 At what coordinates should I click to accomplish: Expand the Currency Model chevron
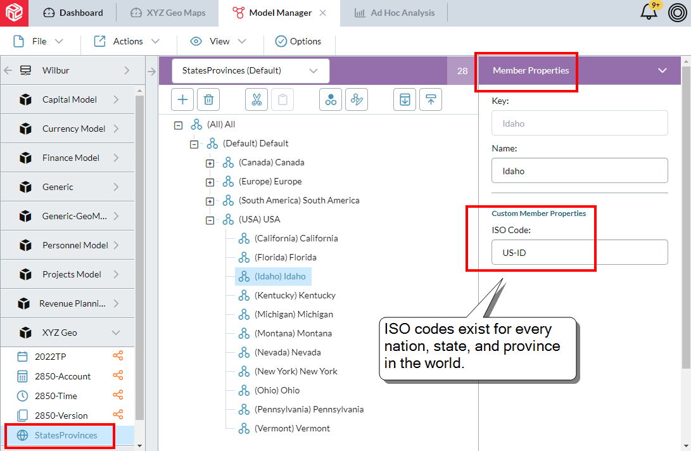117,129
